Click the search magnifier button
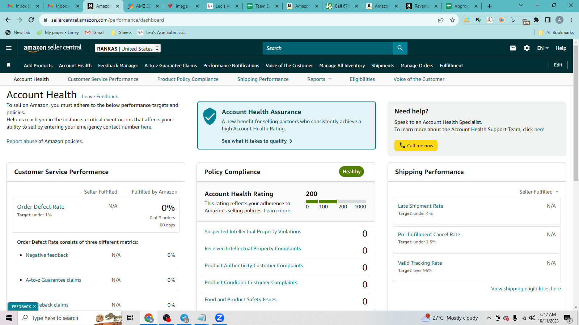579x325 pixels. point(400,48)
